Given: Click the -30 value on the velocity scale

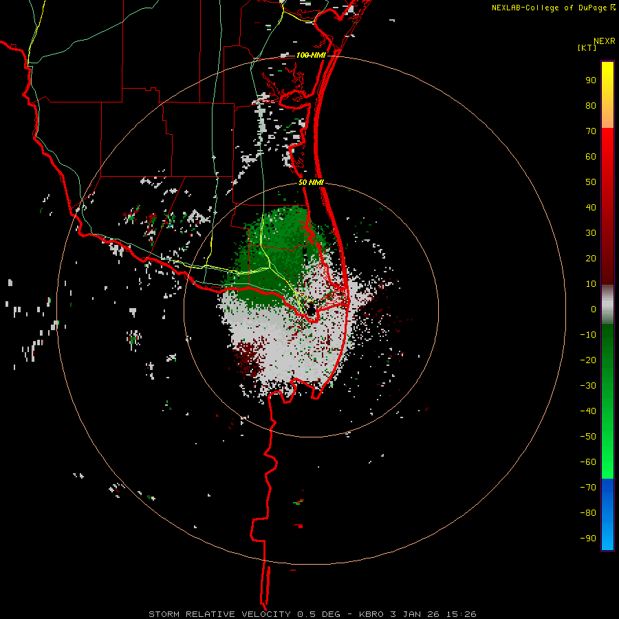Looking at the screenshot, I should (588, 386).
